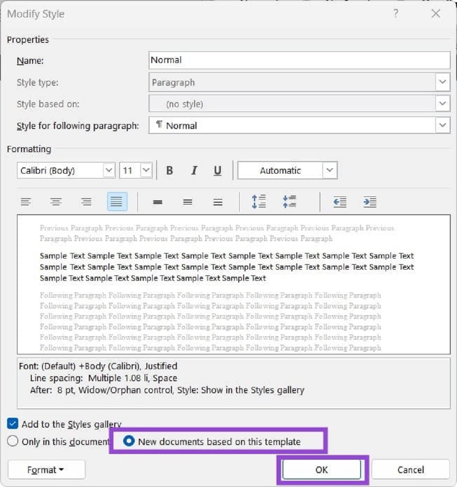The image size is (457, 487).
Task: Toggle Underline formatting button
Action: (218, 171)
